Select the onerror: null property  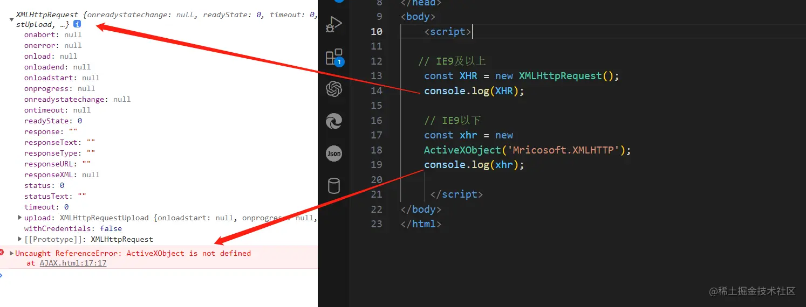coord(53,45)
